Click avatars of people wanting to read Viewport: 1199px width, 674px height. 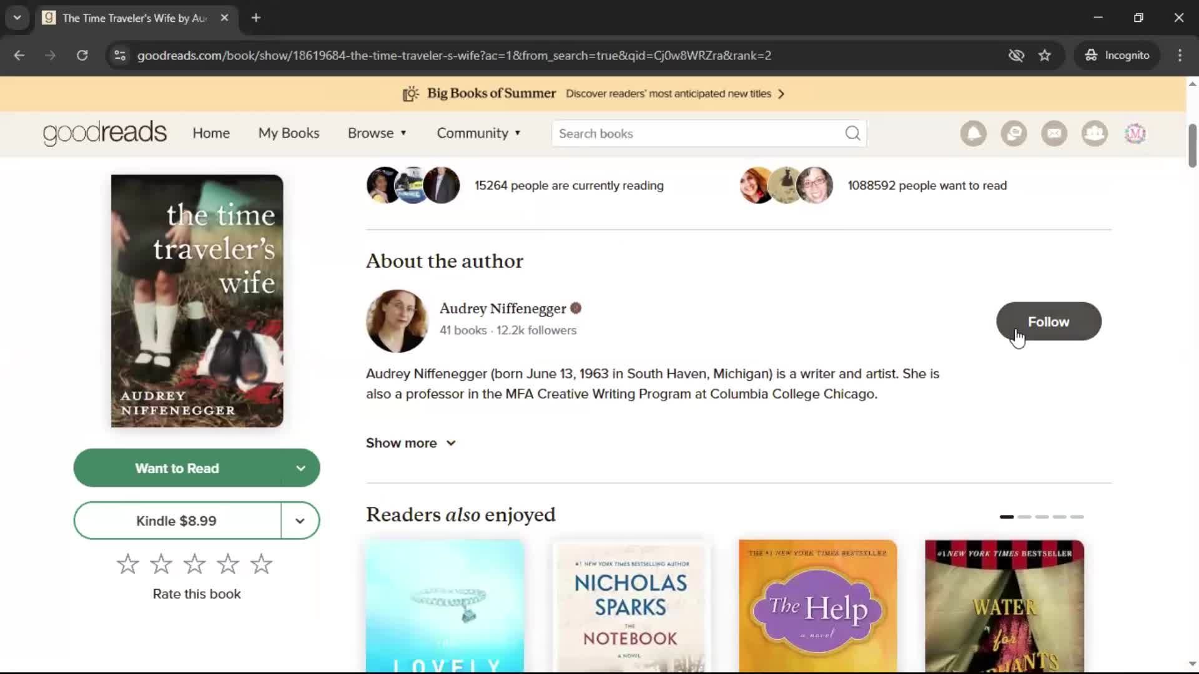(x=786, y=185)
